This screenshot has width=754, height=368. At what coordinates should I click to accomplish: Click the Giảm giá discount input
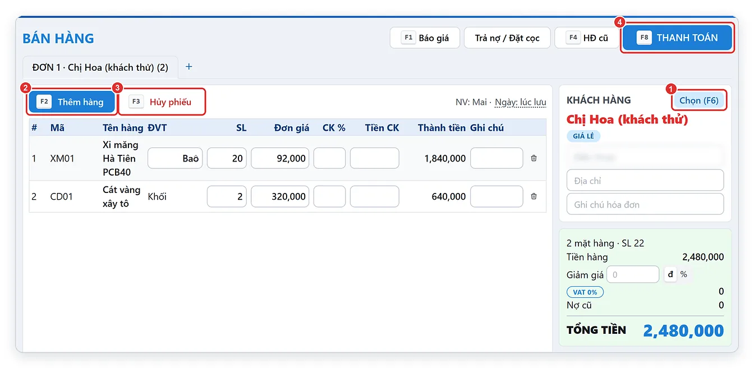pyautogui.click(x=632, y=274)
